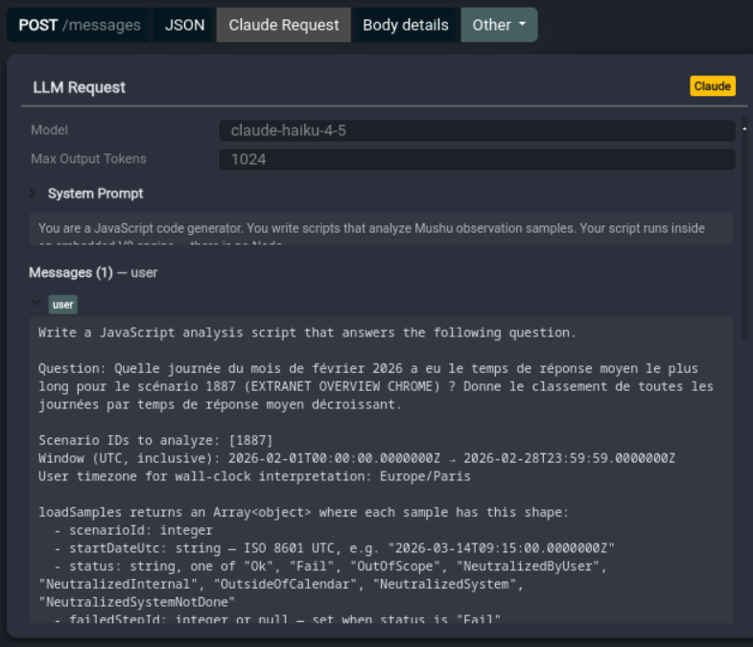The image size is (753, 647).
Task: Click the Max Output Tokens label
Action: [88, 159]
